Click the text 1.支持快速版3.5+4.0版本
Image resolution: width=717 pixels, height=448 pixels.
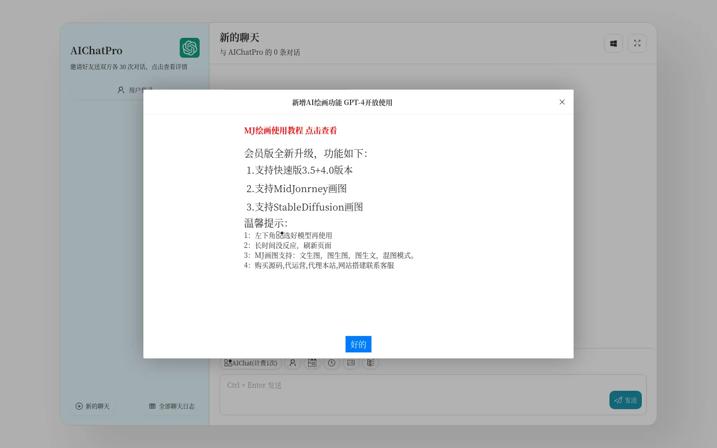click(299, 170)
